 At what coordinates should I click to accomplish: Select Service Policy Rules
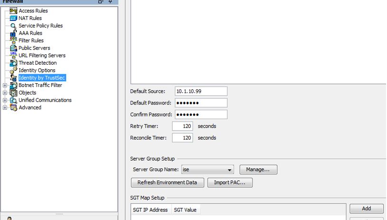[x=41, y=26]
